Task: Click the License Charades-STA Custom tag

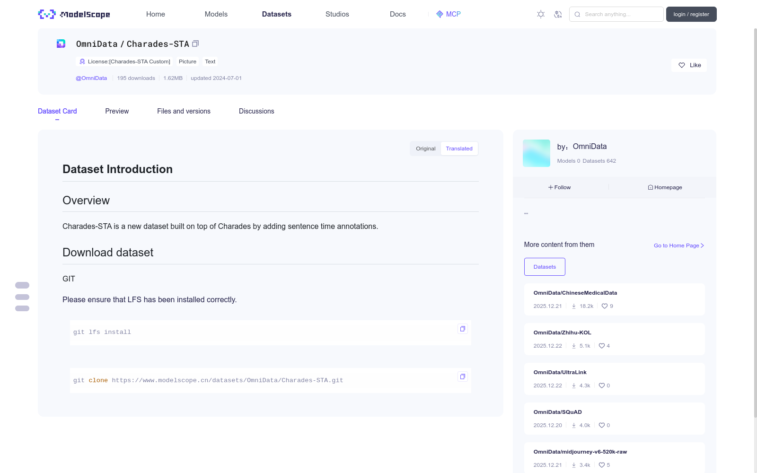Action: coord(124,61)
